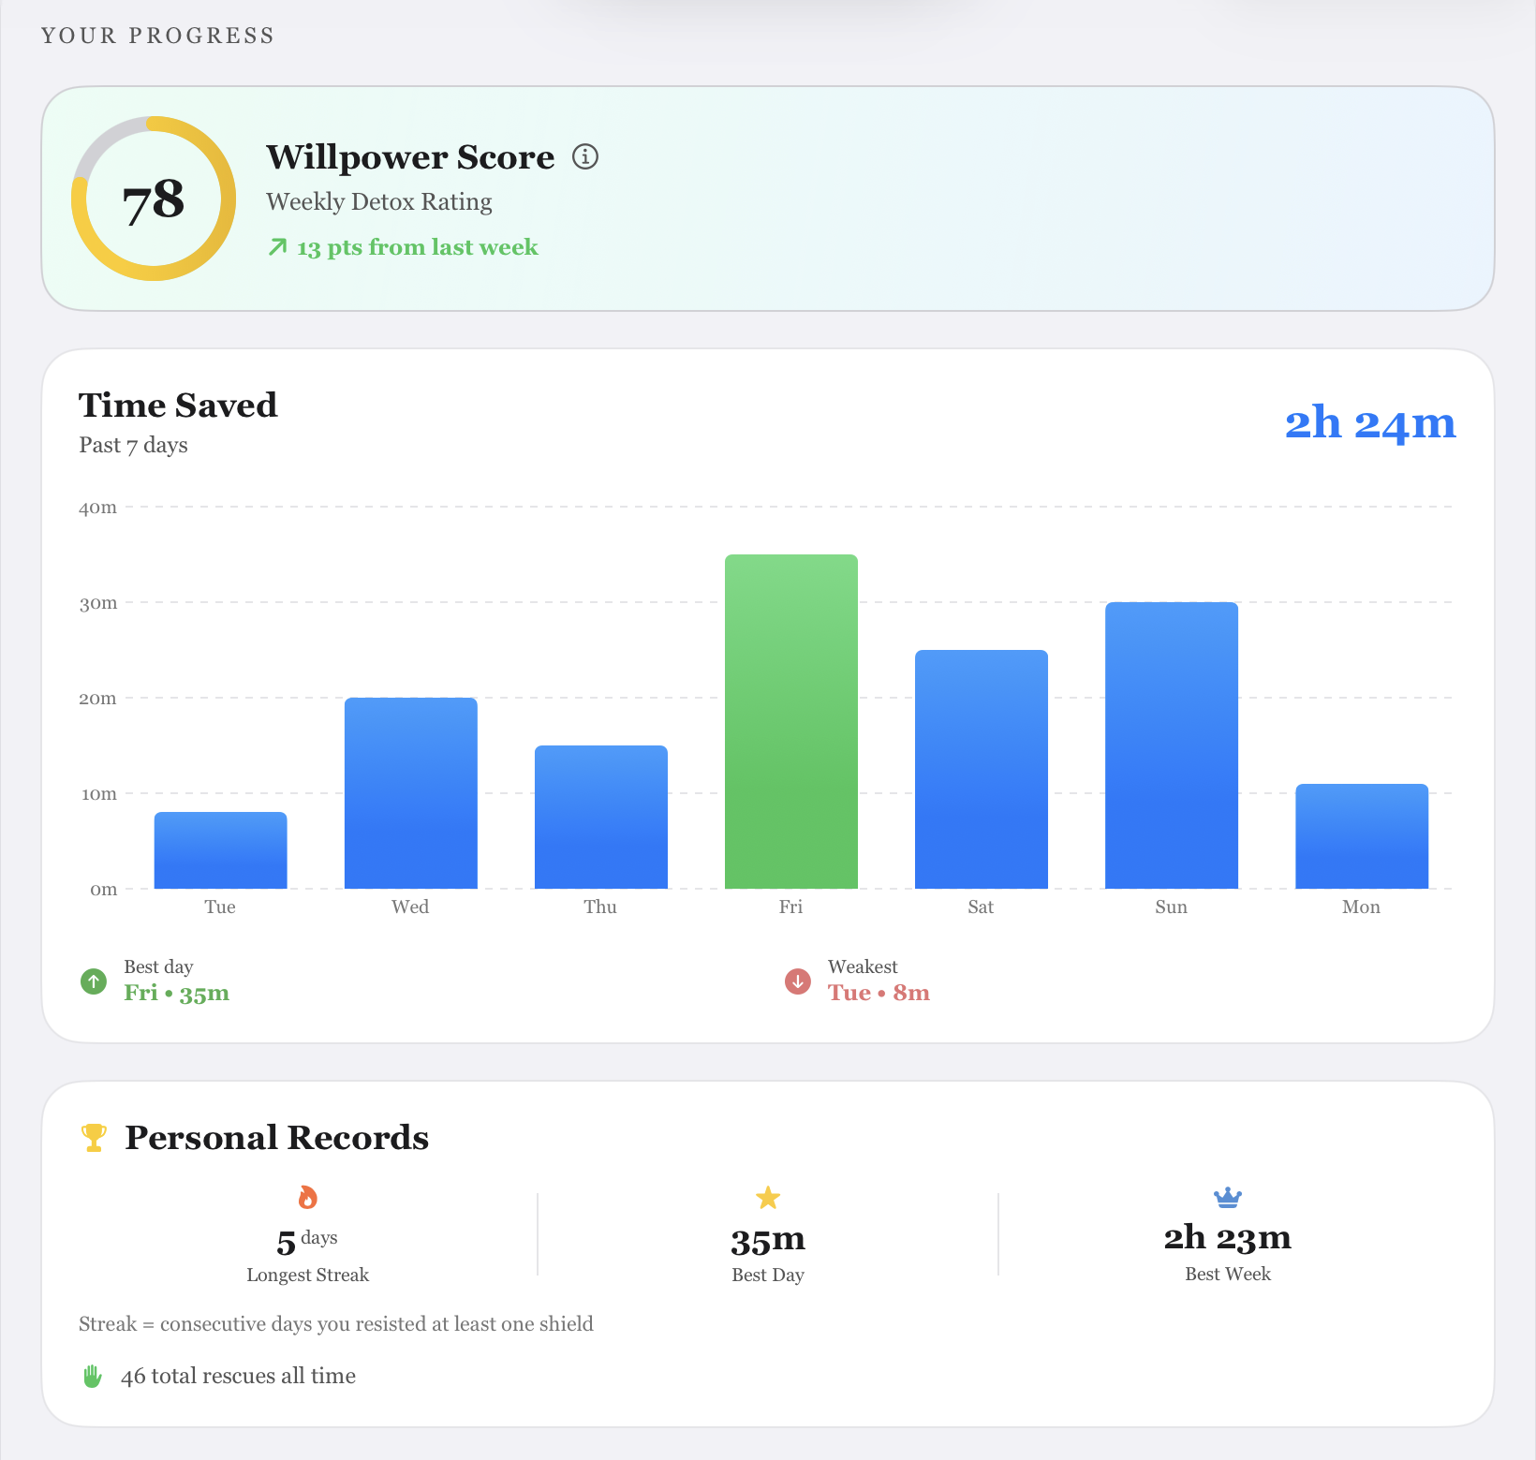Screen dimensions: 1536x1460
Task: Click Fri • 35m best day entry
Action: [176, 993]
